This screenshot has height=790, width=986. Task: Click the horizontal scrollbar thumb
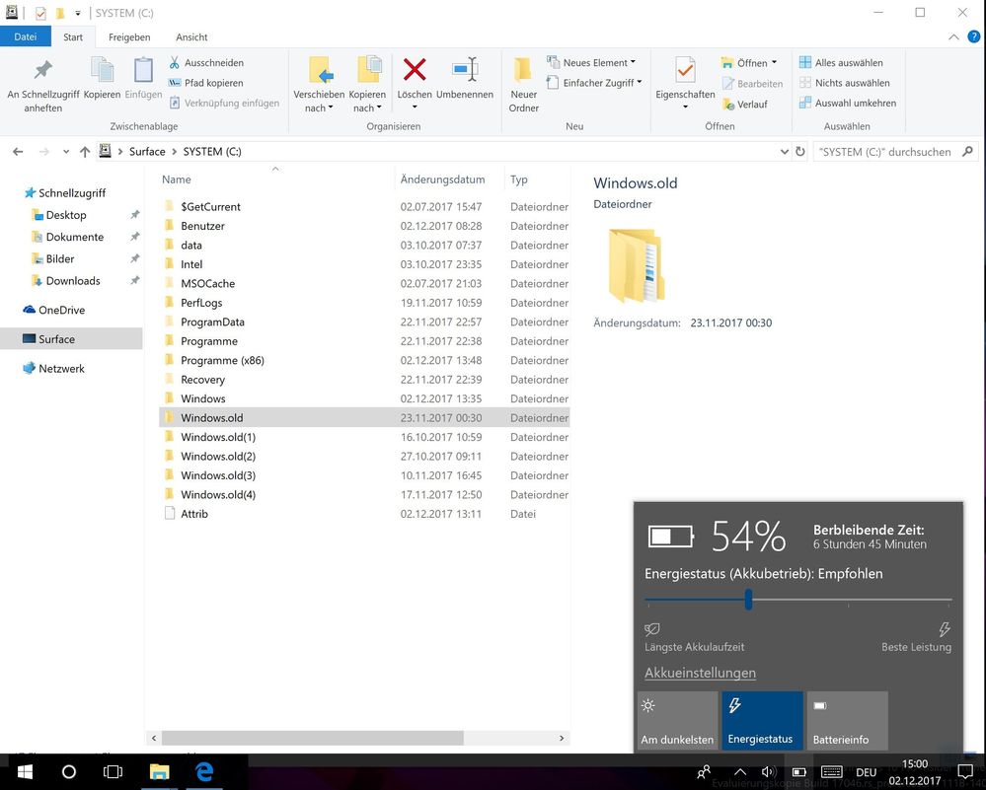coord(313,738)
